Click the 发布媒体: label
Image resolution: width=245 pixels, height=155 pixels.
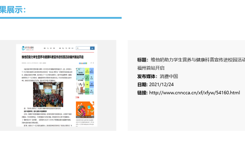coord(147,76)
